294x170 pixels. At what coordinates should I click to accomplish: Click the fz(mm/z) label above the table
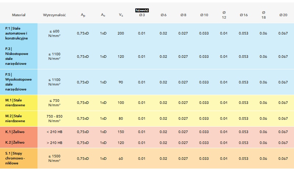[142, 10]
